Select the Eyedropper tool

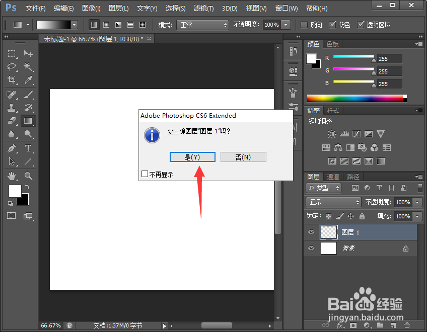pyautogui.click(x=28, y=80)
